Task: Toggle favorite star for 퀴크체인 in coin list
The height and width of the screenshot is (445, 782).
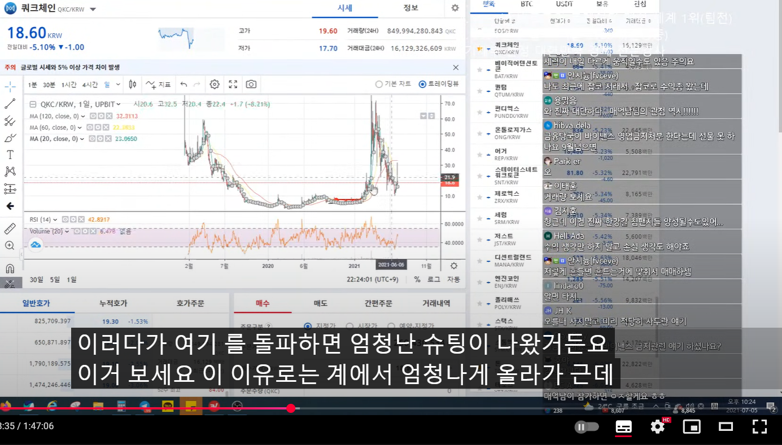Action: click(479, 49)
